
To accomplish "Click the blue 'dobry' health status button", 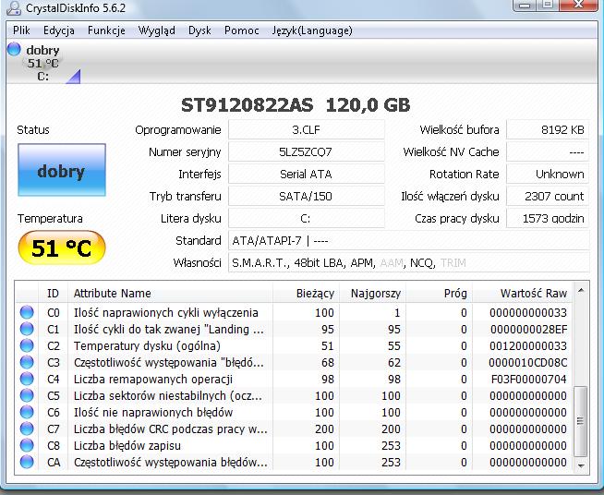I will (x=62, y=170).
